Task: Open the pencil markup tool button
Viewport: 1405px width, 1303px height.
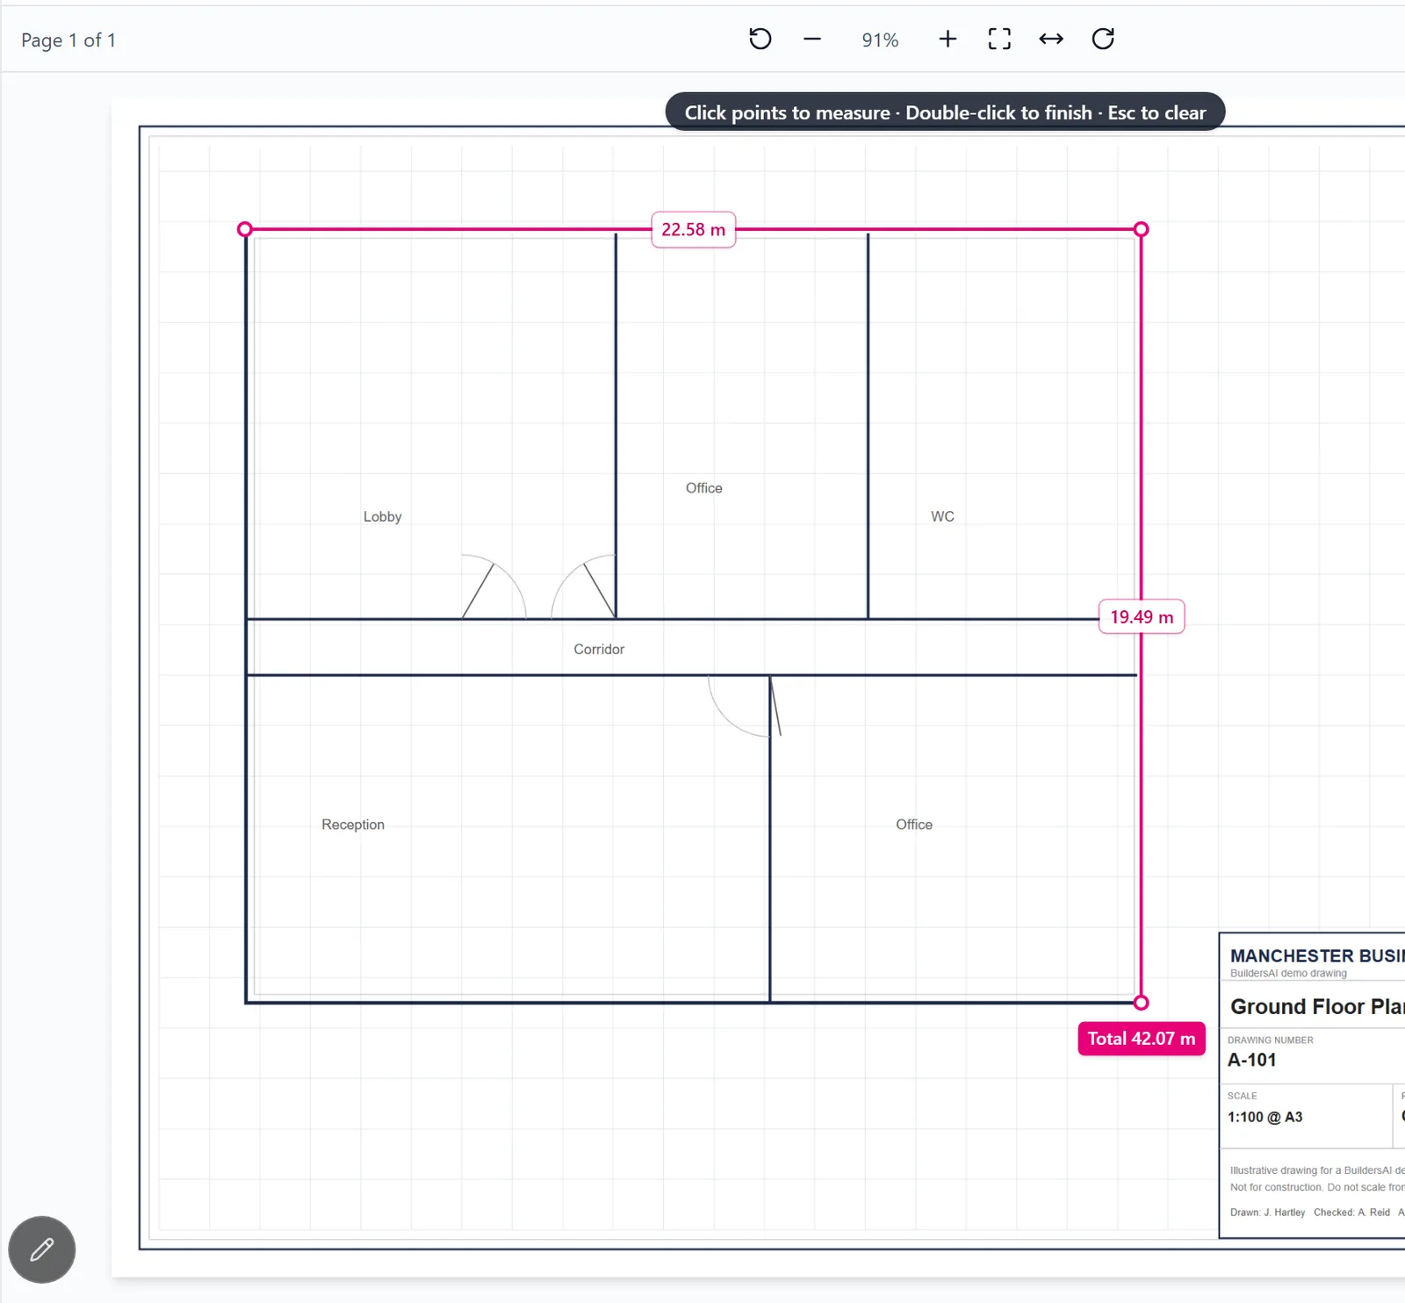Action: click(x=42, y=1249)
